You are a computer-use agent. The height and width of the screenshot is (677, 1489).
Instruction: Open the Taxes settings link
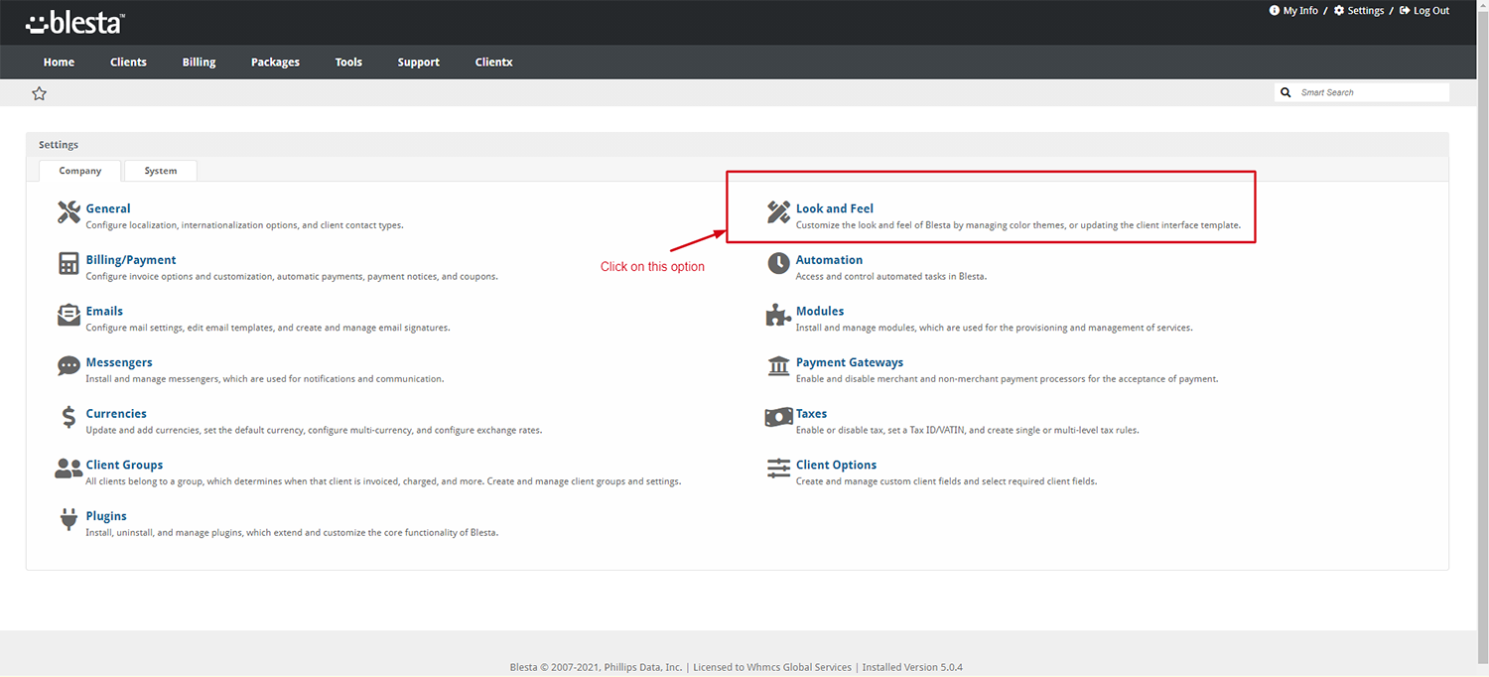tap(811, 413)
